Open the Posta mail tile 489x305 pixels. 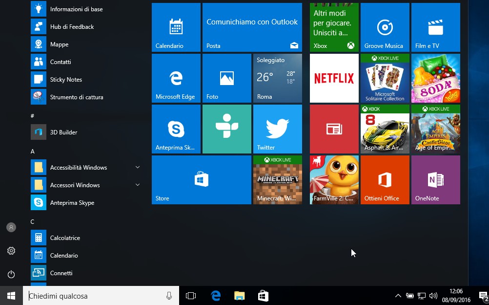tap(252, 27)
